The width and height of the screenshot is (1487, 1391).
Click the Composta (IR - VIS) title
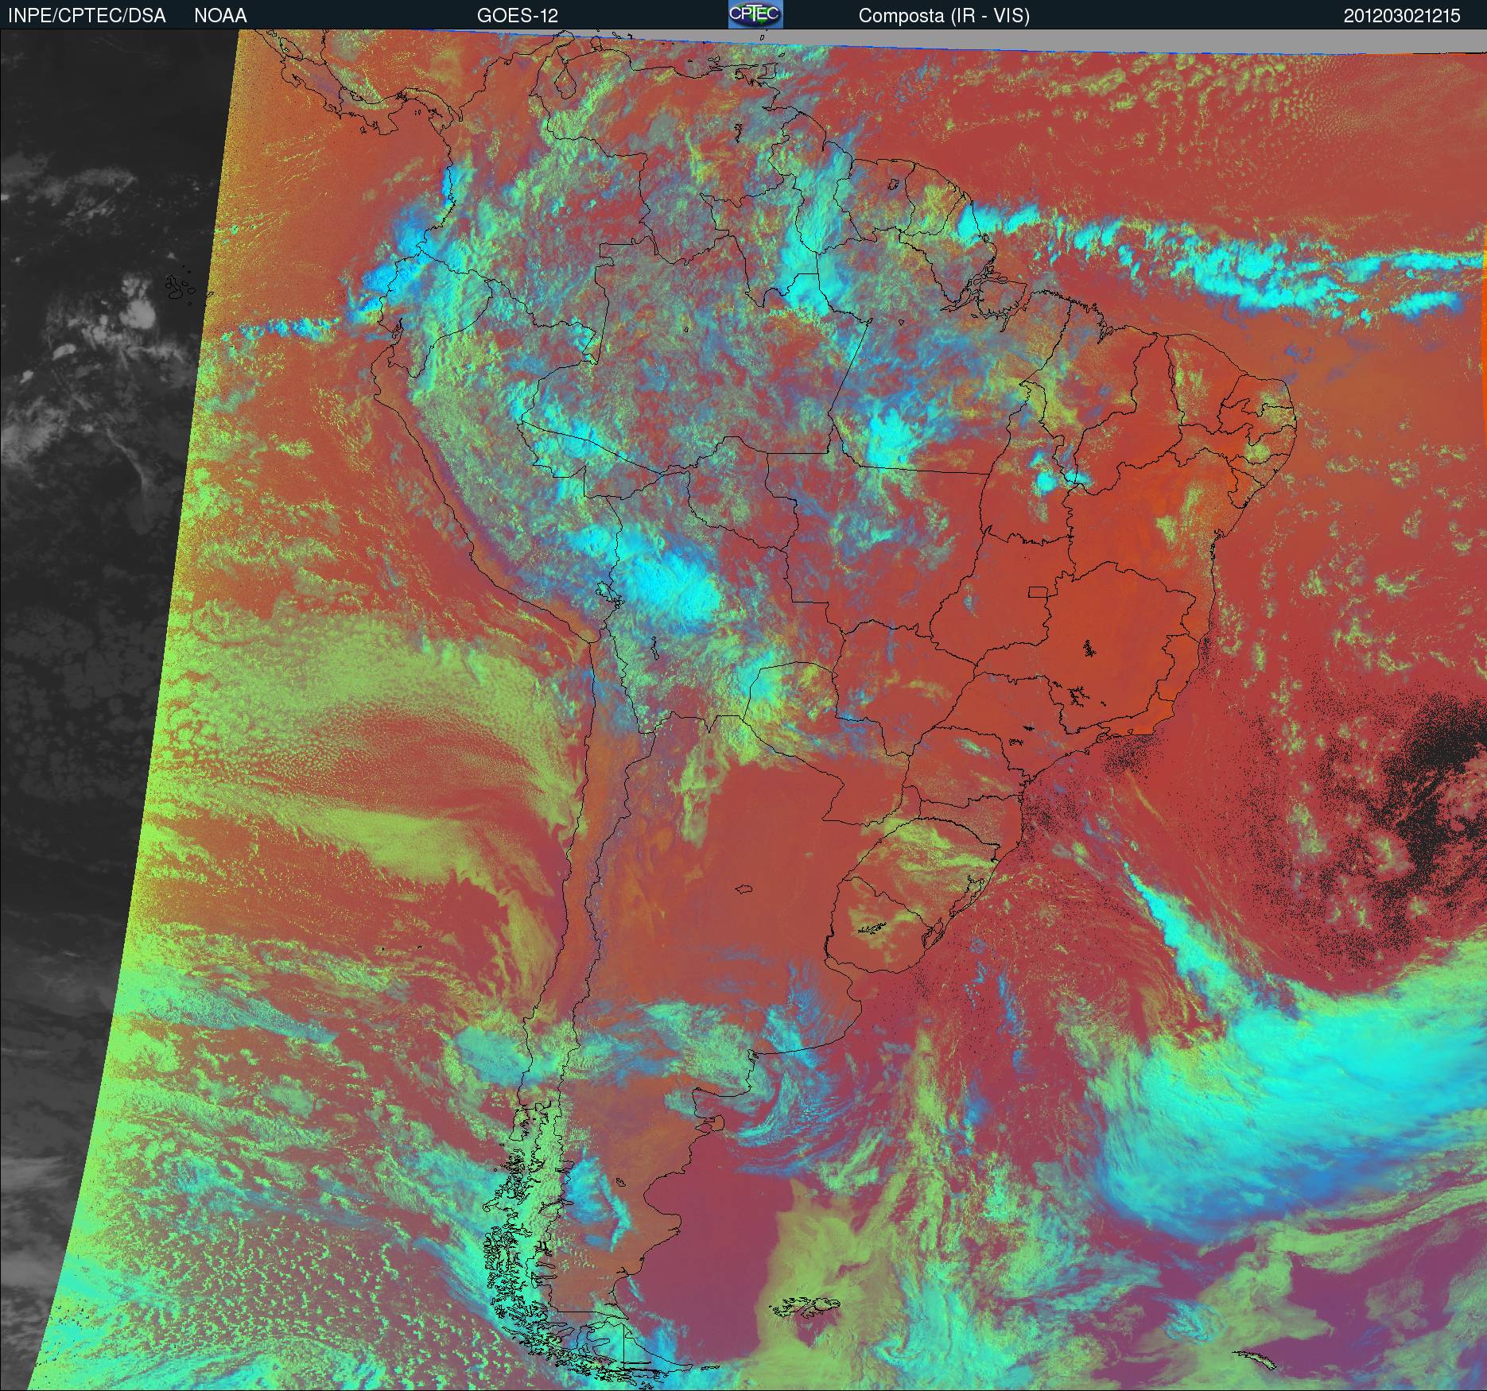(x=944, y=16)
